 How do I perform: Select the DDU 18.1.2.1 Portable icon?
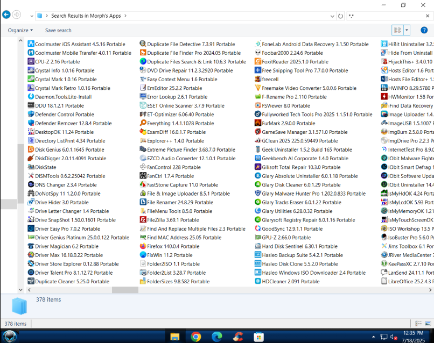(x=31, y=105)
